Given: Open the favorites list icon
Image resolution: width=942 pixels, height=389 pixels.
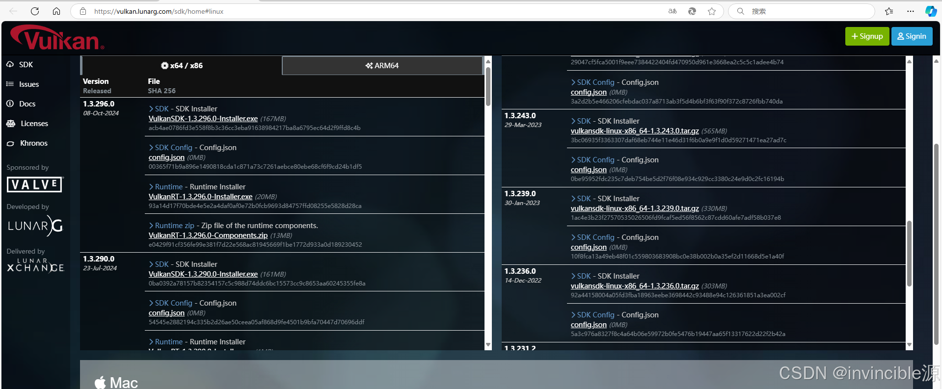Looking at the screenshot, I should point(889,11).
